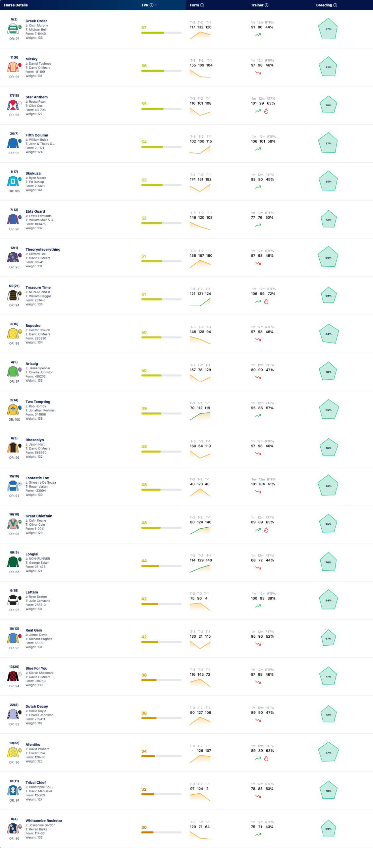Click Great Chieftain's trainer flame icon

[x=266, y=530]
